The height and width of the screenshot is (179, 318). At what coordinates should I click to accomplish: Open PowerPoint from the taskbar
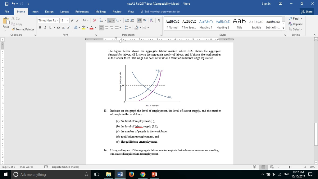tap(154, 174)
